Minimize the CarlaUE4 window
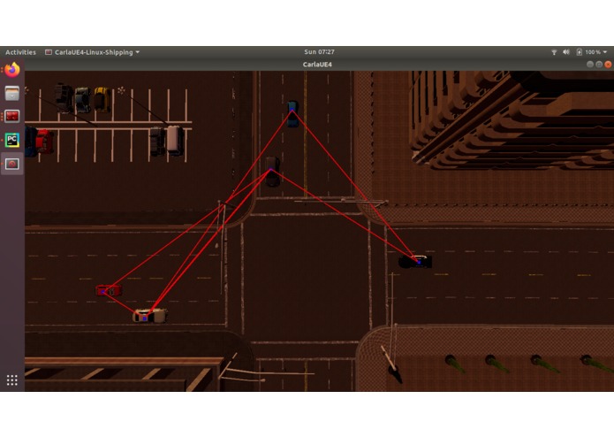Image resolution: width=614 pixels, height=437 pixels. pos(590,65)
